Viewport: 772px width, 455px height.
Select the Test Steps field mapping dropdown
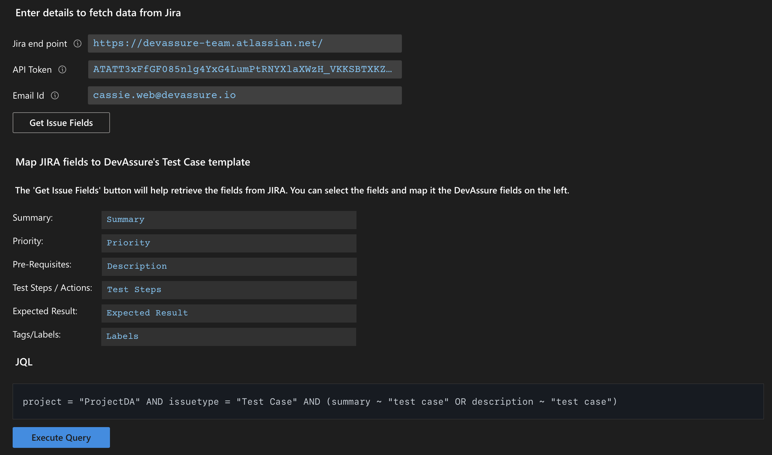pos(229,289)
